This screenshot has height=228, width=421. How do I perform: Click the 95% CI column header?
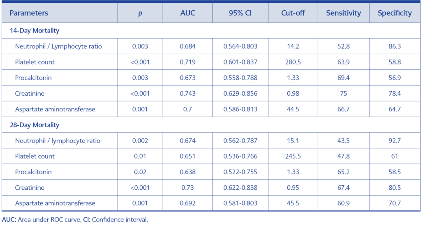pyautogui.click(x=240, y=13)
